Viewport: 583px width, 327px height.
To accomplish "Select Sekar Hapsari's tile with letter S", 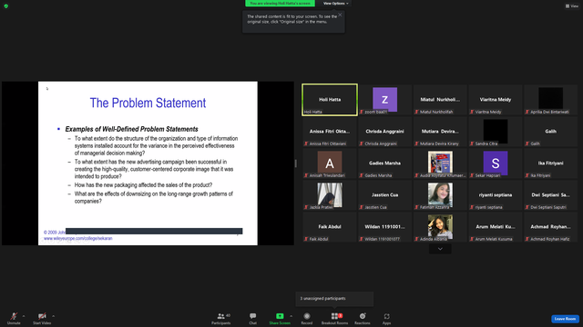I will pyautogui.click(x=496, y=163).
